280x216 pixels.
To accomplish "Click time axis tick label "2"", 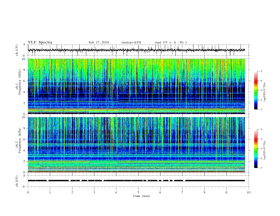I will point(72,192).
